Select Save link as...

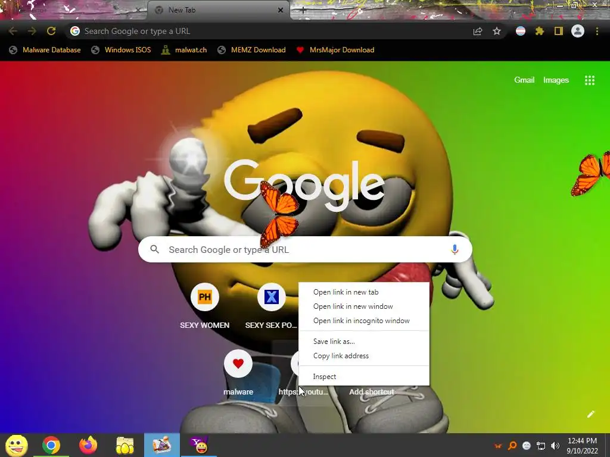364,341
